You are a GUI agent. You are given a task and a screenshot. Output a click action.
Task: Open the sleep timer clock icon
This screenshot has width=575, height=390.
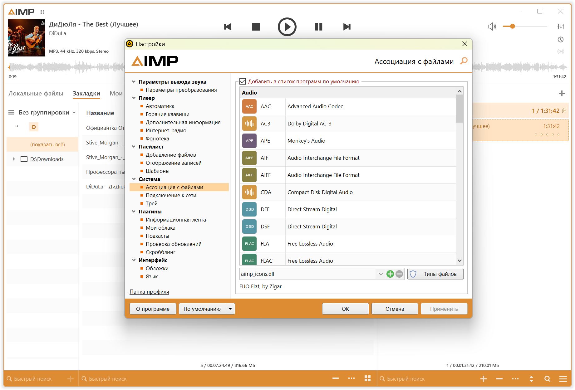(561, 40)
